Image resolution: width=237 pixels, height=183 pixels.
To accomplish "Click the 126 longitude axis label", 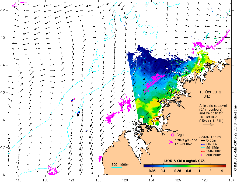I will (205, 180).
